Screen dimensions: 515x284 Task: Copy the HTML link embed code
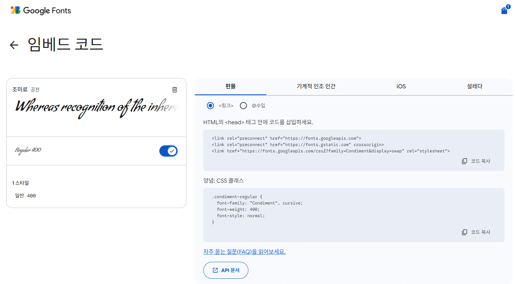pyautogui.click(x=476, y=161)
